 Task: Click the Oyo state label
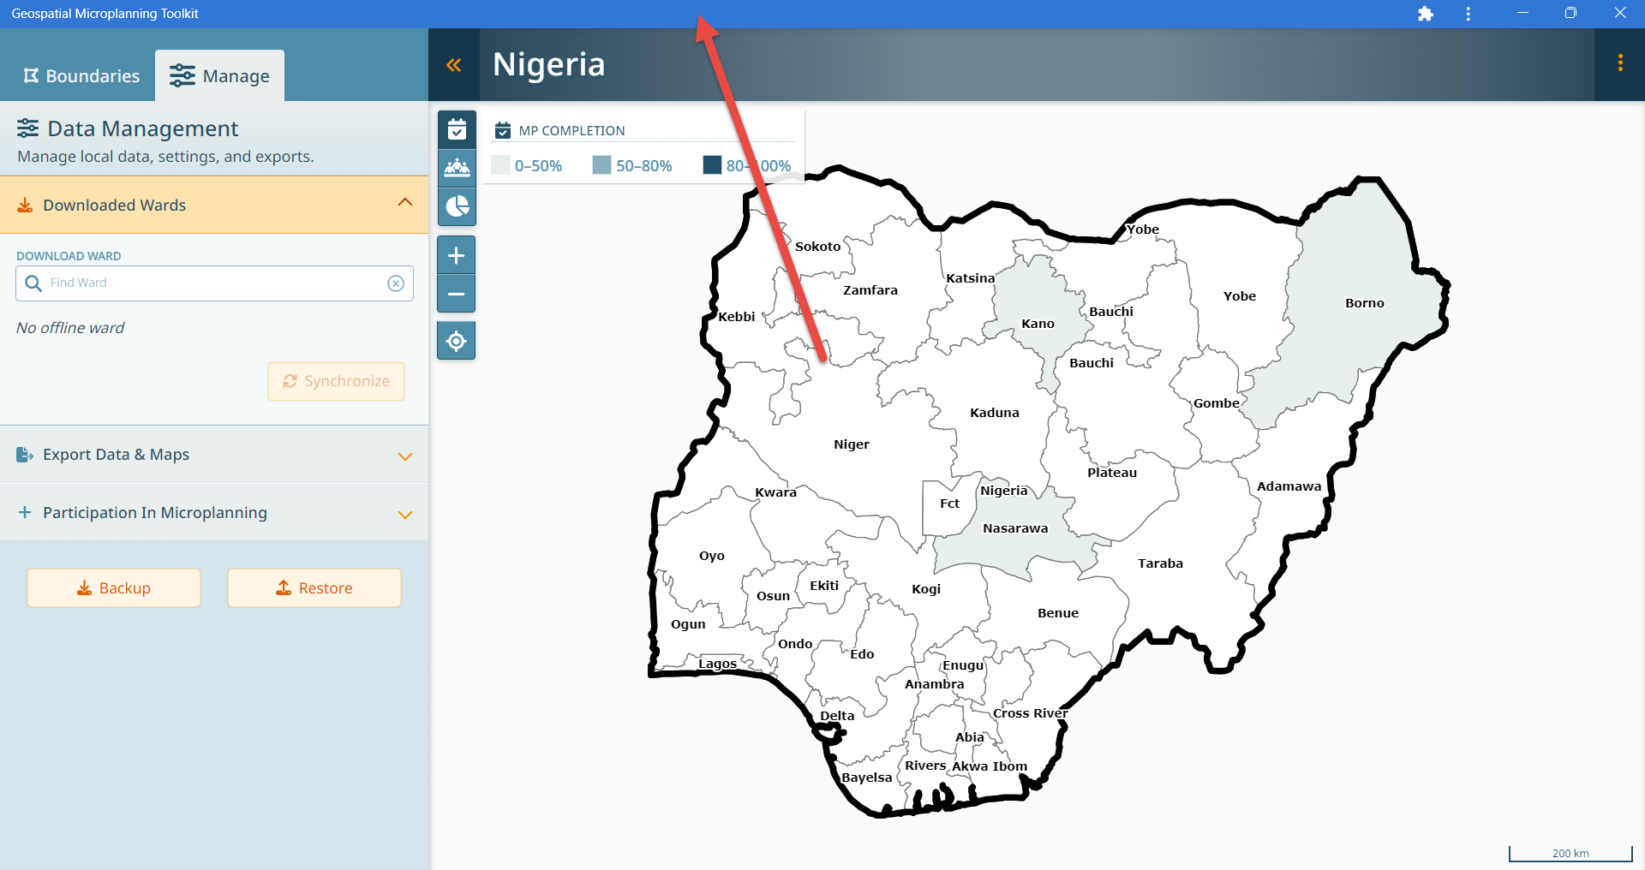coord(712,556)
